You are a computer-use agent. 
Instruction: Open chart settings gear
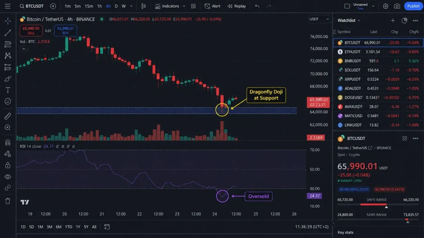pyautogui.click(x=386, y=6)
